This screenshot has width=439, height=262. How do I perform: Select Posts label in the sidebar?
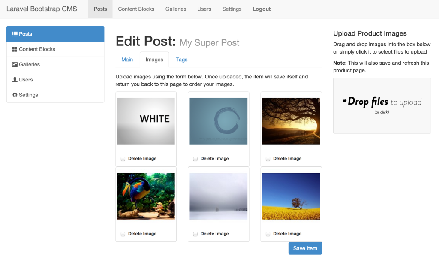click(25, 34)
